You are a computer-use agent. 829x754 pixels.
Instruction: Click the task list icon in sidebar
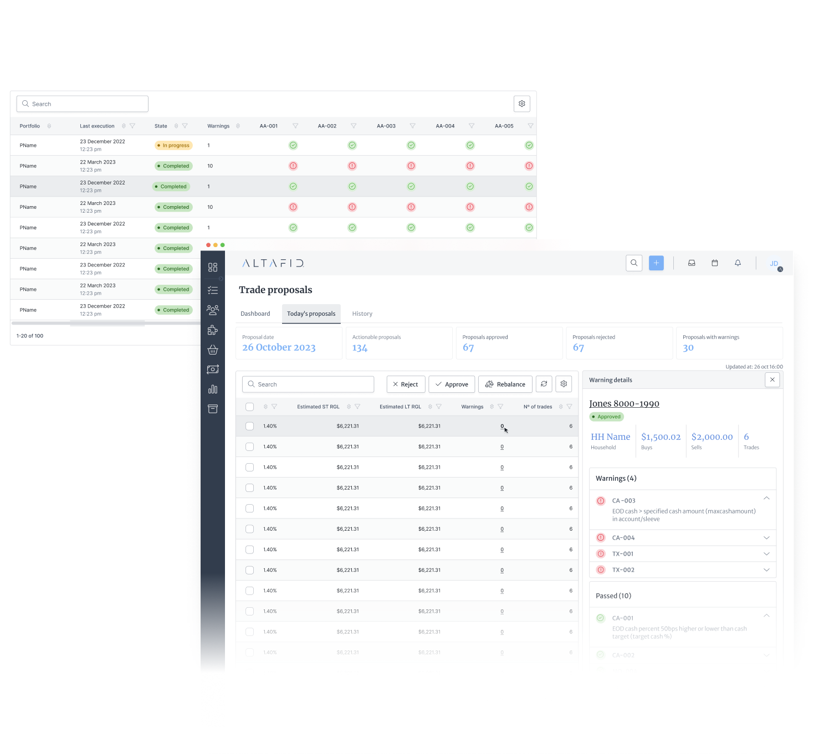tap(213, 290)
